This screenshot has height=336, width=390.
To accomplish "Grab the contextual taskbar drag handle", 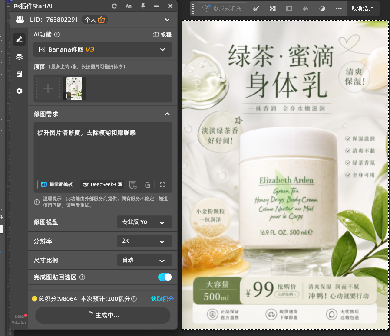I will pyautogui.click(x=193, y=8).
